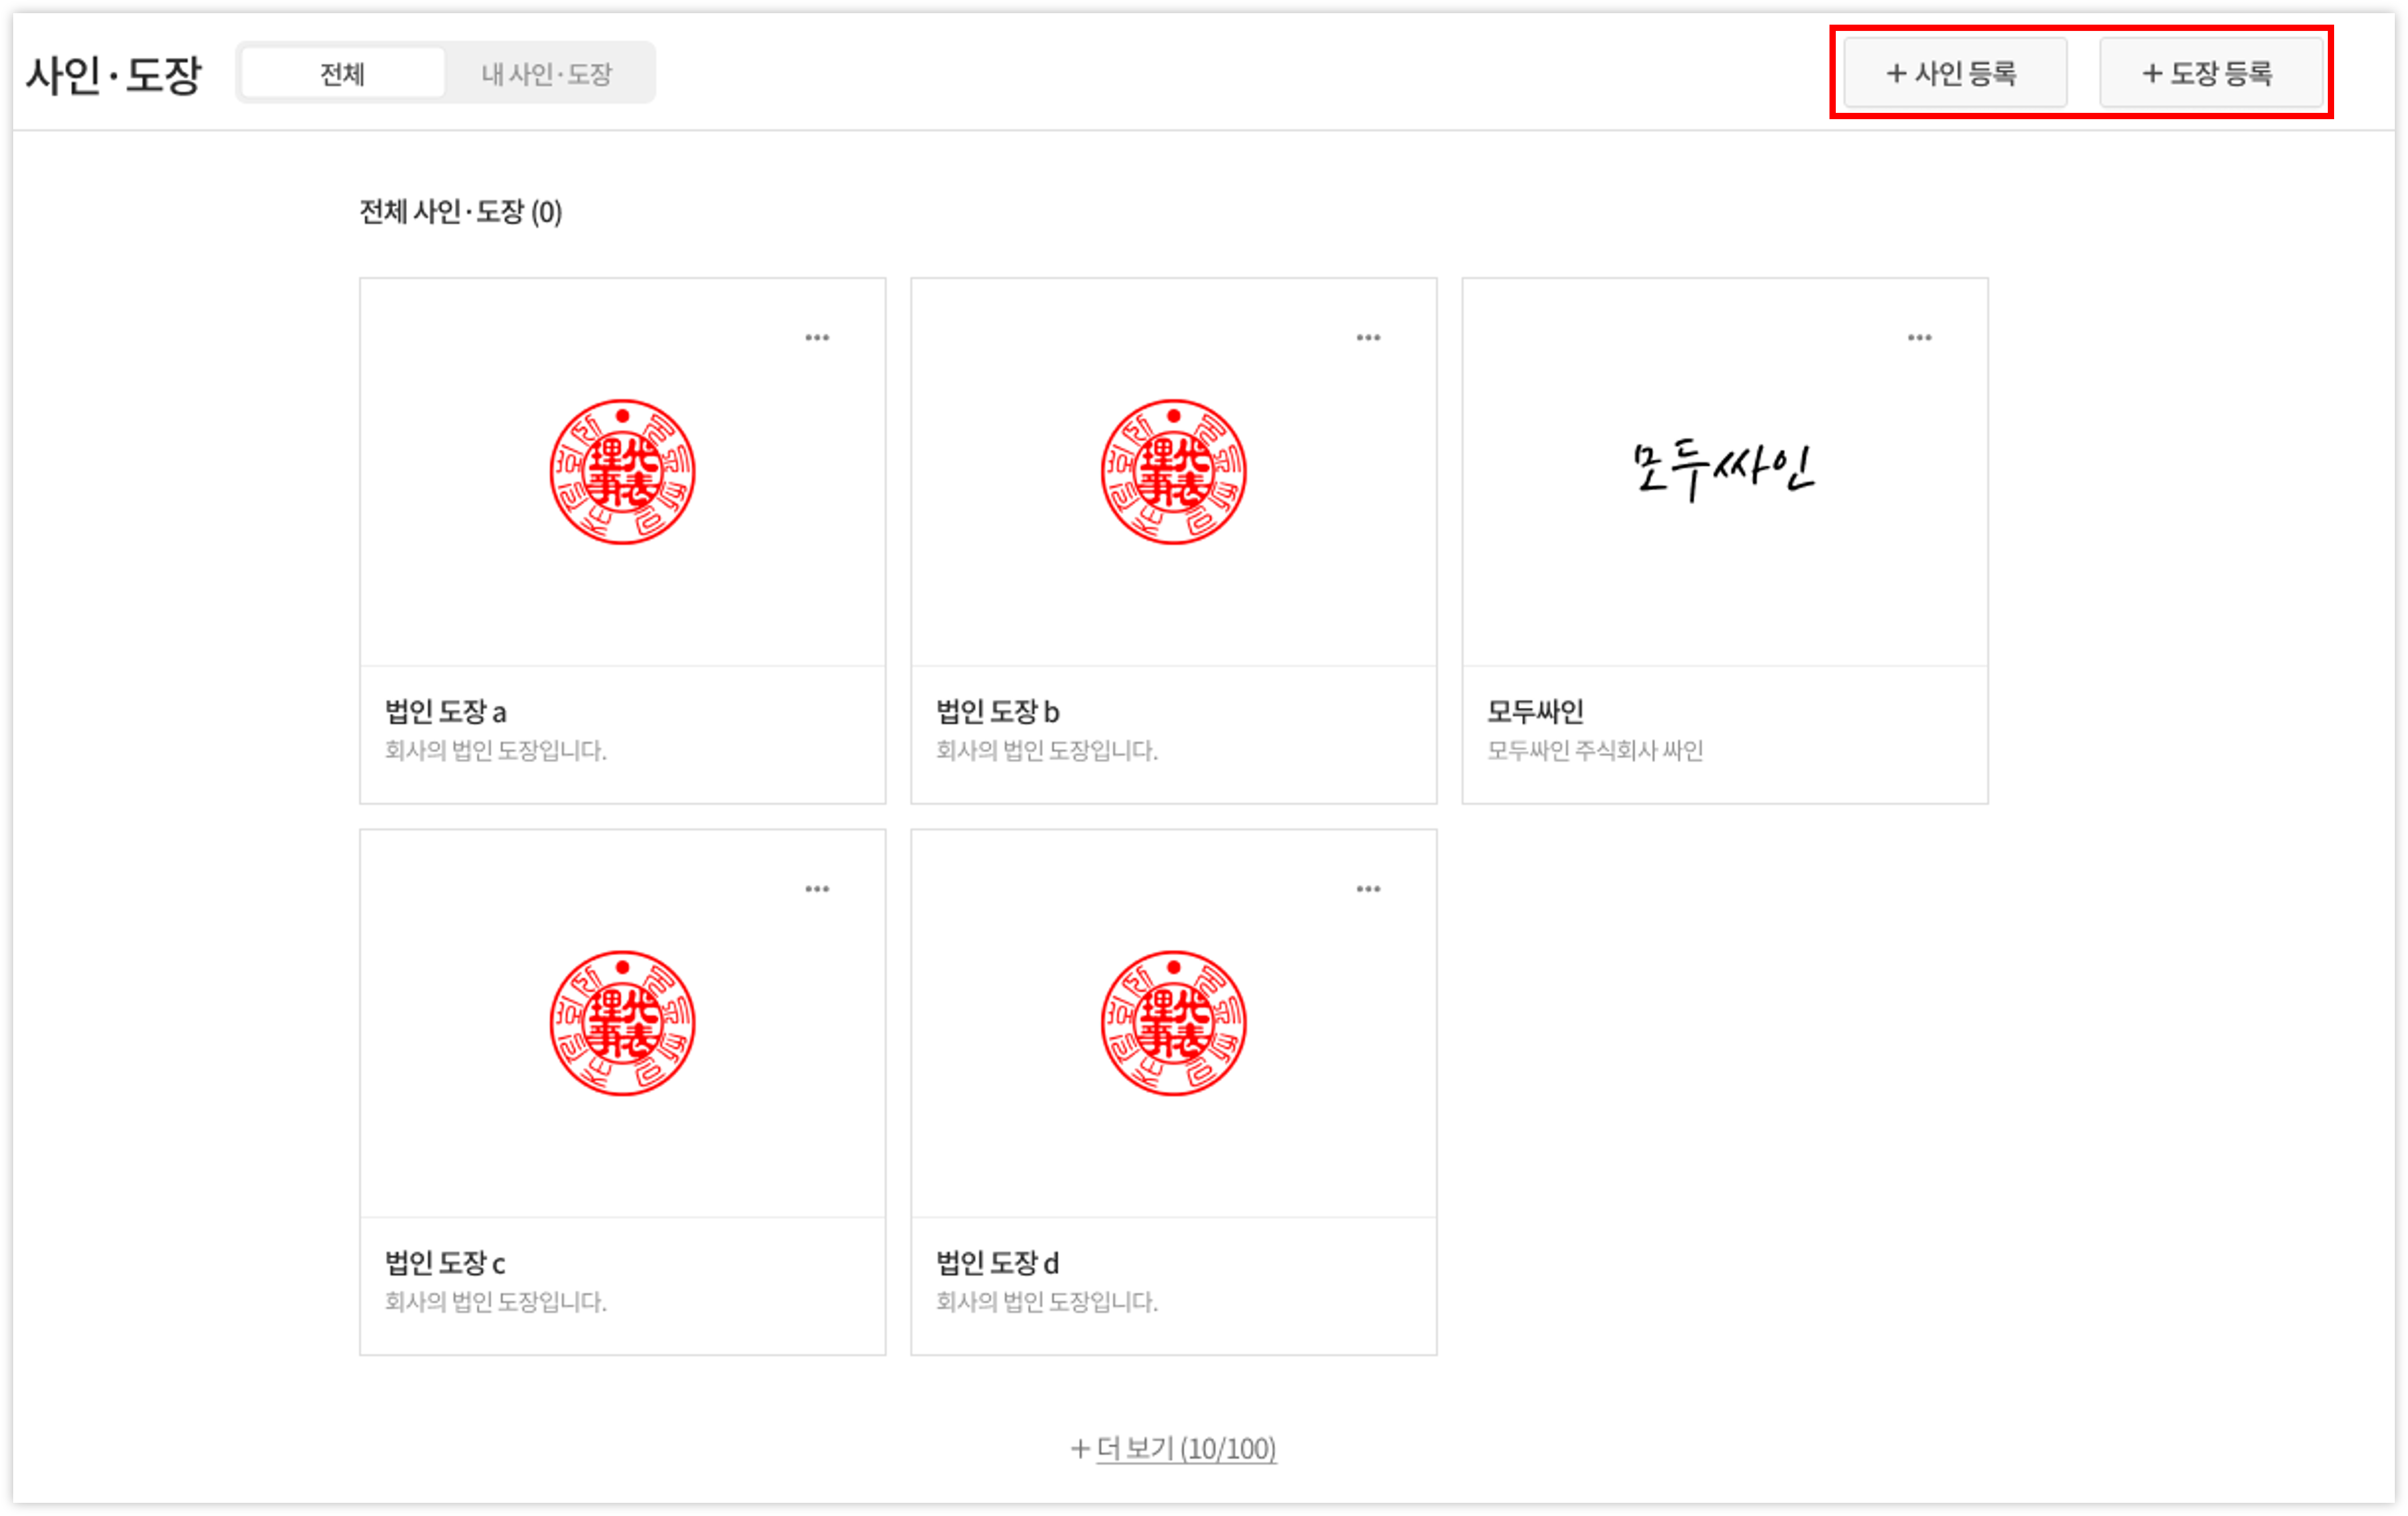Click the 법인 도장 d stamp image
This screenshot has width=2408, height=1516.
[x=1173, y=1023]
